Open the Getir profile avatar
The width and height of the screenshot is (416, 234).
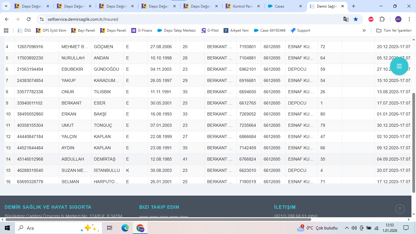pos(398,19)
